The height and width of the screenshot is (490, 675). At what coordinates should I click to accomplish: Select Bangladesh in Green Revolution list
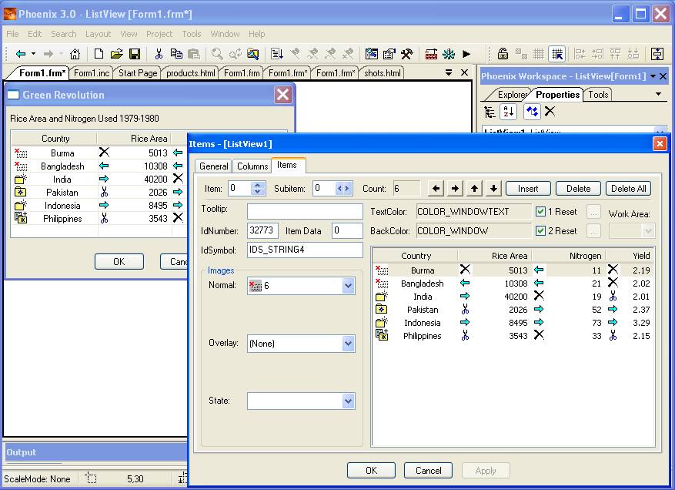tap(99, 166)
